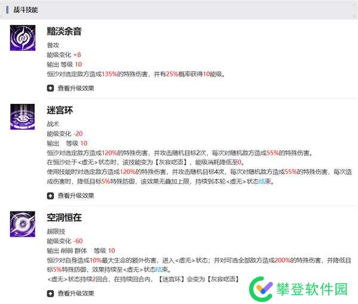Click the 黯淡余音 skill icon
The width and height of the screenshot is (358, 304).
tap(23, 38)
